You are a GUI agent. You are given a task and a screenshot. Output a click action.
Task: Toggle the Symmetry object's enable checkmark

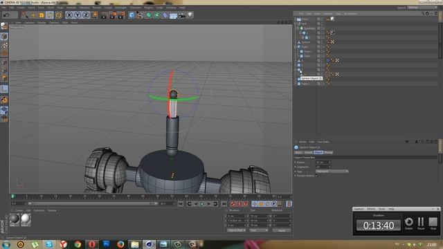click(324, 28)
